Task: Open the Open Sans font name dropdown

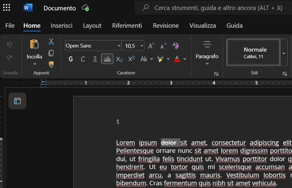Action: 119,45
